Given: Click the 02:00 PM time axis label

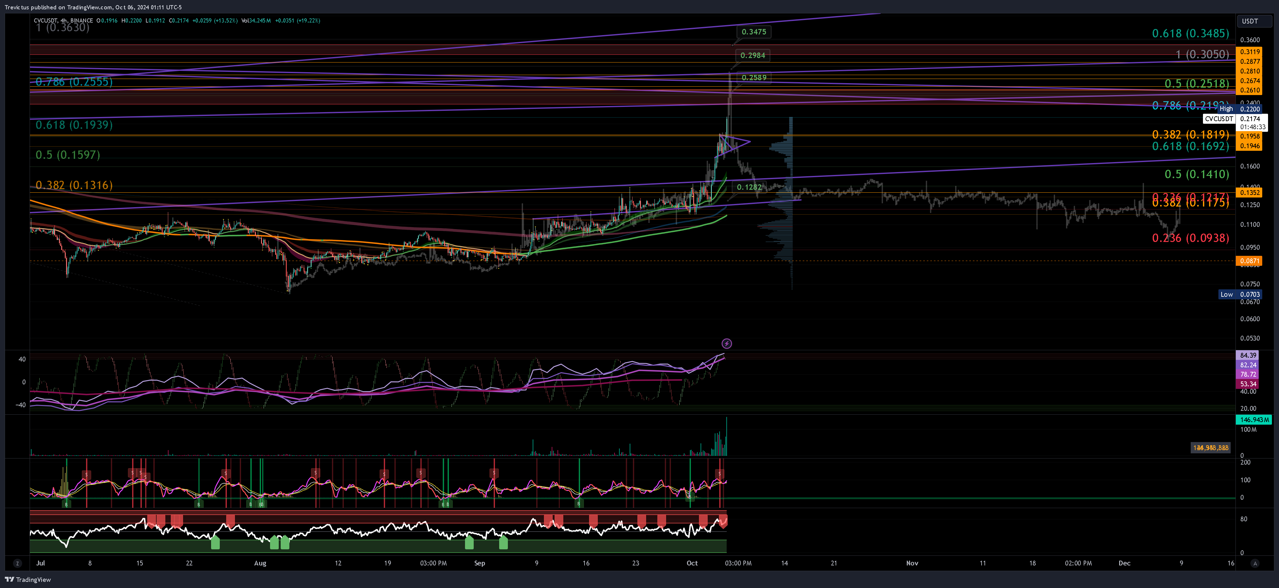Looking at the screenshot, I should tap(1078, 563).
